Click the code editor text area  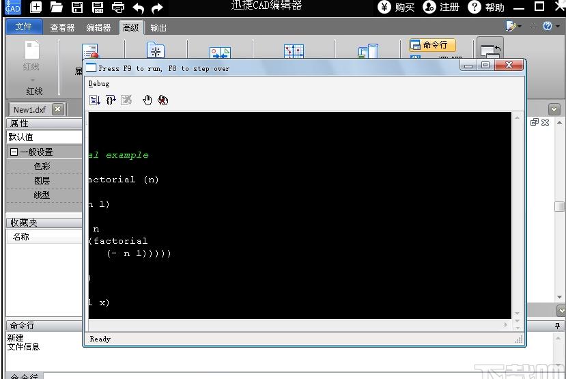tap(300, 215)
